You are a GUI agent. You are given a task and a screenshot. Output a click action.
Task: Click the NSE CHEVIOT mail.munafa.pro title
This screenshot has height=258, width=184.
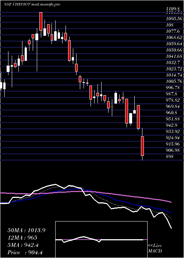click(x=32, y=4)
